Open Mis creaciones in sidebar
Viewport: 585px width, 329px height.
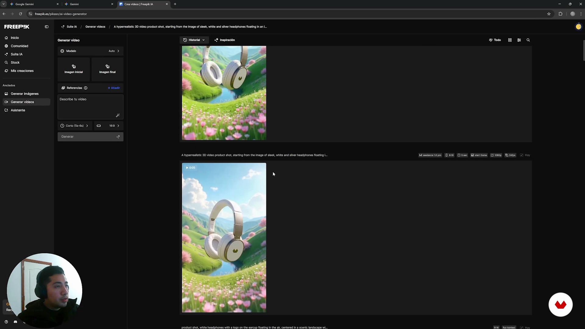coord(22,71)
